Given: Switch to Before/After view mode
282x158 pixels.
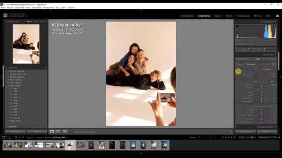Looking at the screenshot, I should 58,132.
